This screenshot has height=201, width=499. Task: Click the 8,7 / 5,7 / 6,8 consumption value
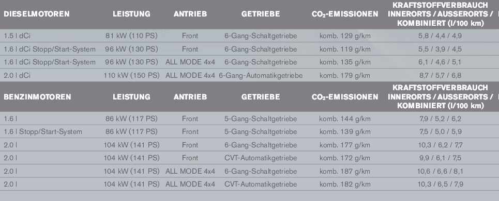click(440, 75)
